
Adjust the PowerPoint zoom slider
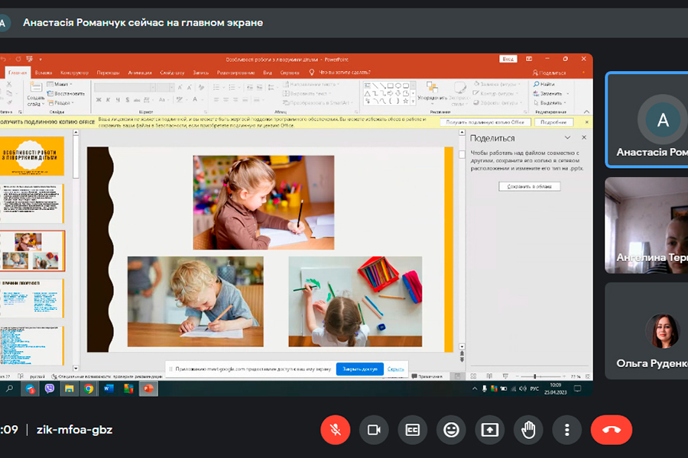click(534, 376)
